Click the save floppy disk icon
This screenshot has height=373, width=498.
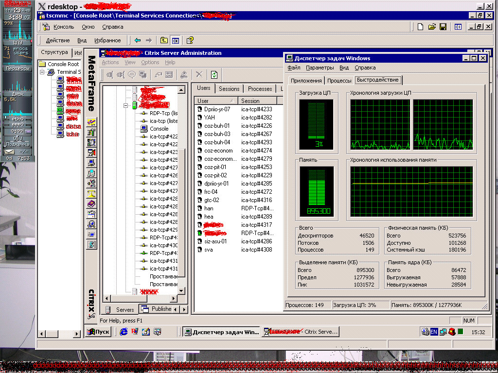[x=443, y=27]
